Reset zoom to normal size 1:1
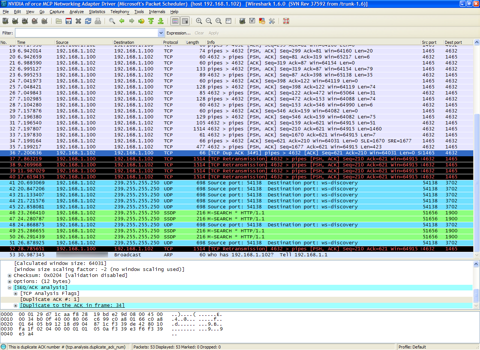 pyautogui.click(x=219, y=21)
